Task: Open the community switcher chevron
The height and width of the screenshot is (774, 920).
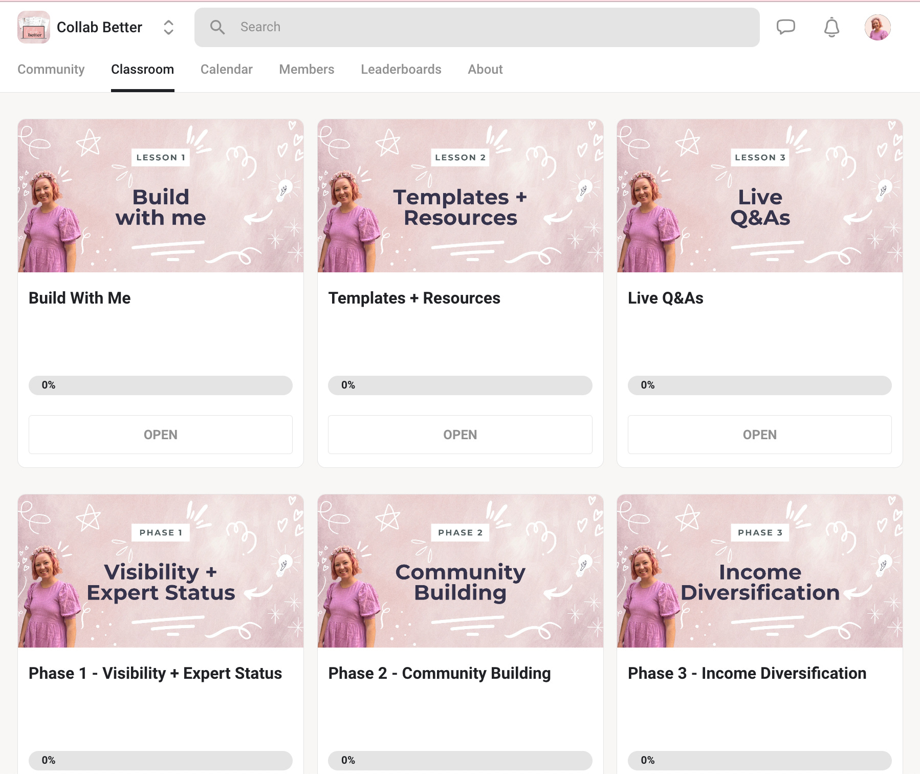Action: coord(169,27)
